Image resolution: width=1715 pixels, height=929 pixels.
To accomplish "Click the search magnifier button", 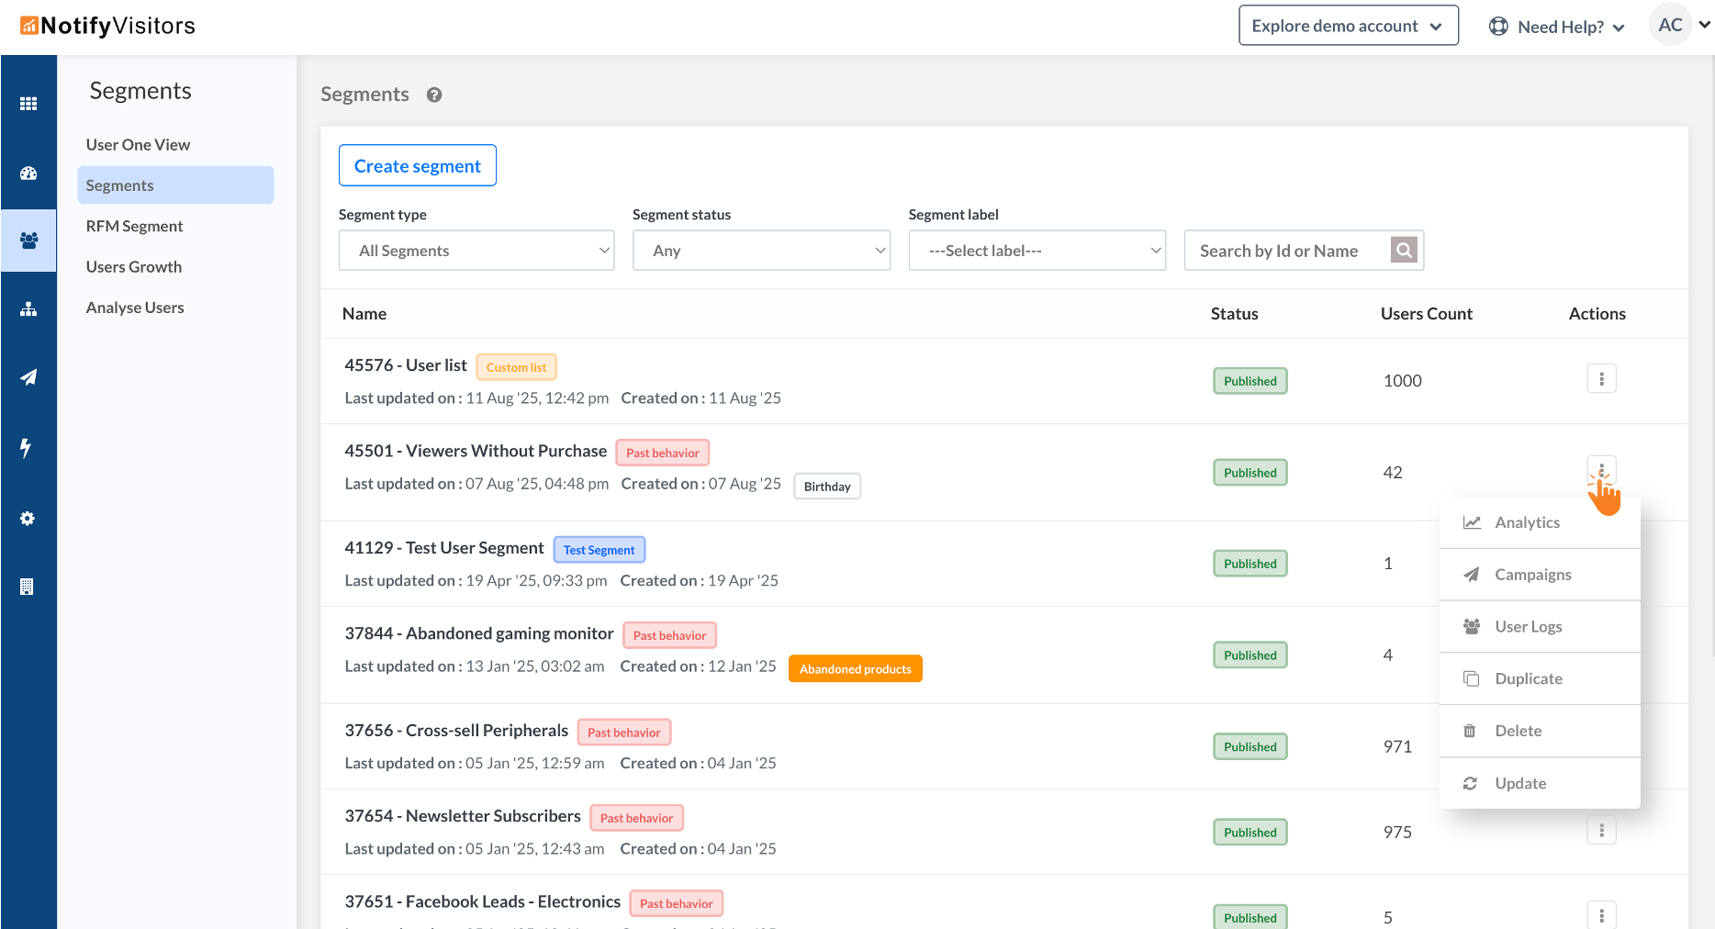I will click(1404, 251).
